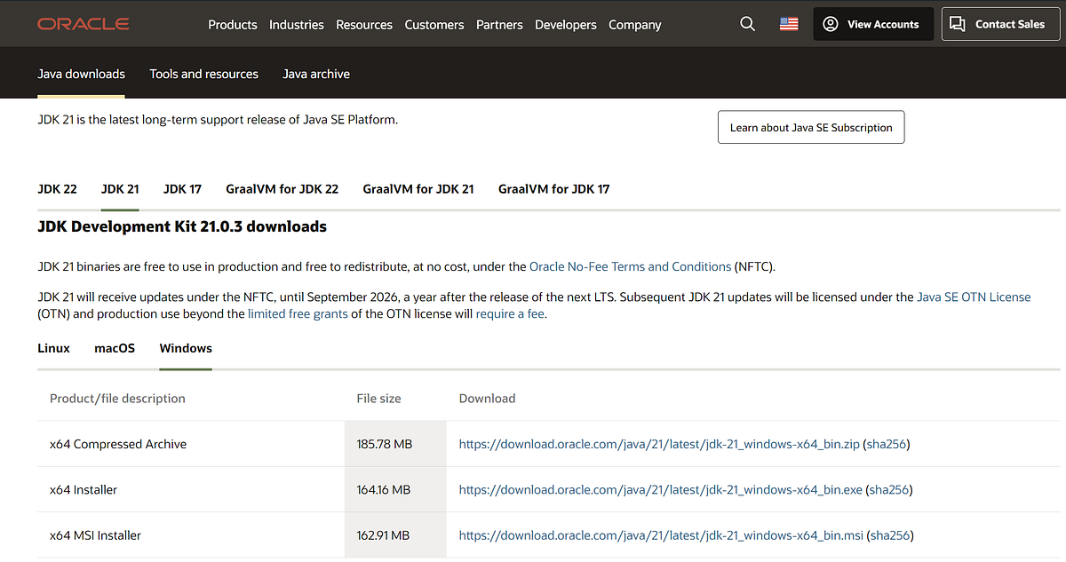Open the search magnifier icon
Image resolution: width=1066 pixels, height=562 pixels.
748,24
